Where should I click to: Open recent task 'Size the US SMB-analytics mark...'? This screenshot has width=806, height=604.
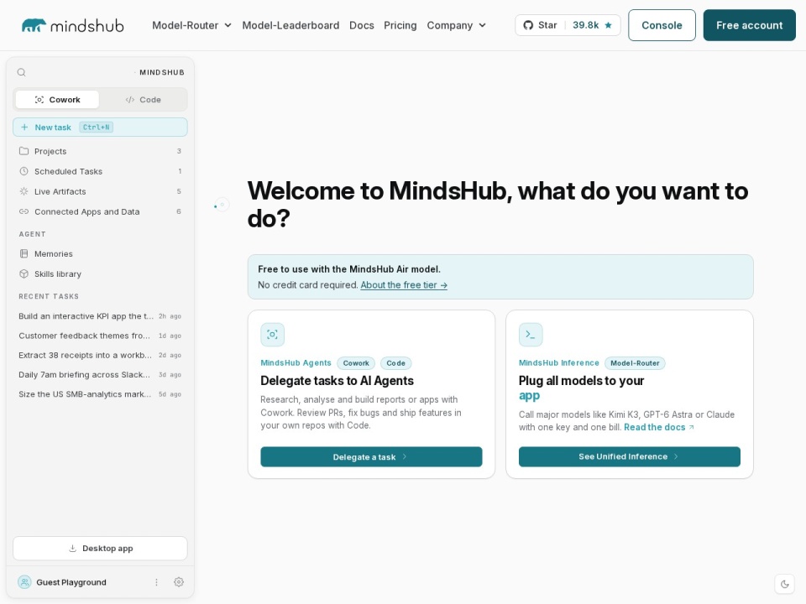100,394
